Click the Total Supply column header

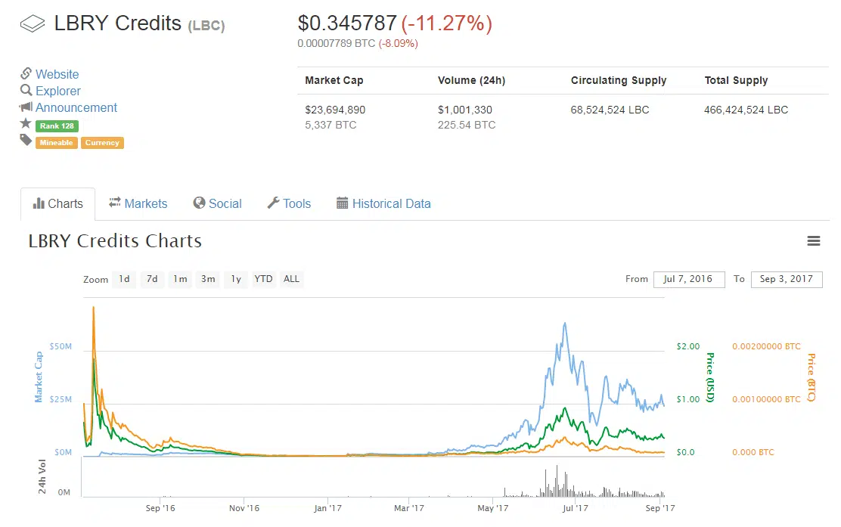736,80
